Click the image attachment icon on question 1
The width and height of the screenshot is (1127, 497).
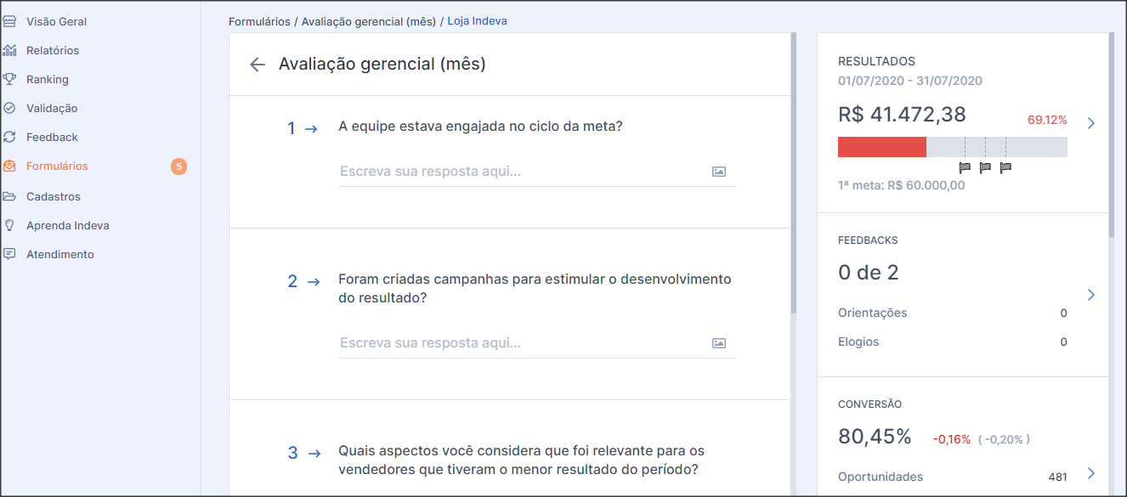click(x=719, y=171)
